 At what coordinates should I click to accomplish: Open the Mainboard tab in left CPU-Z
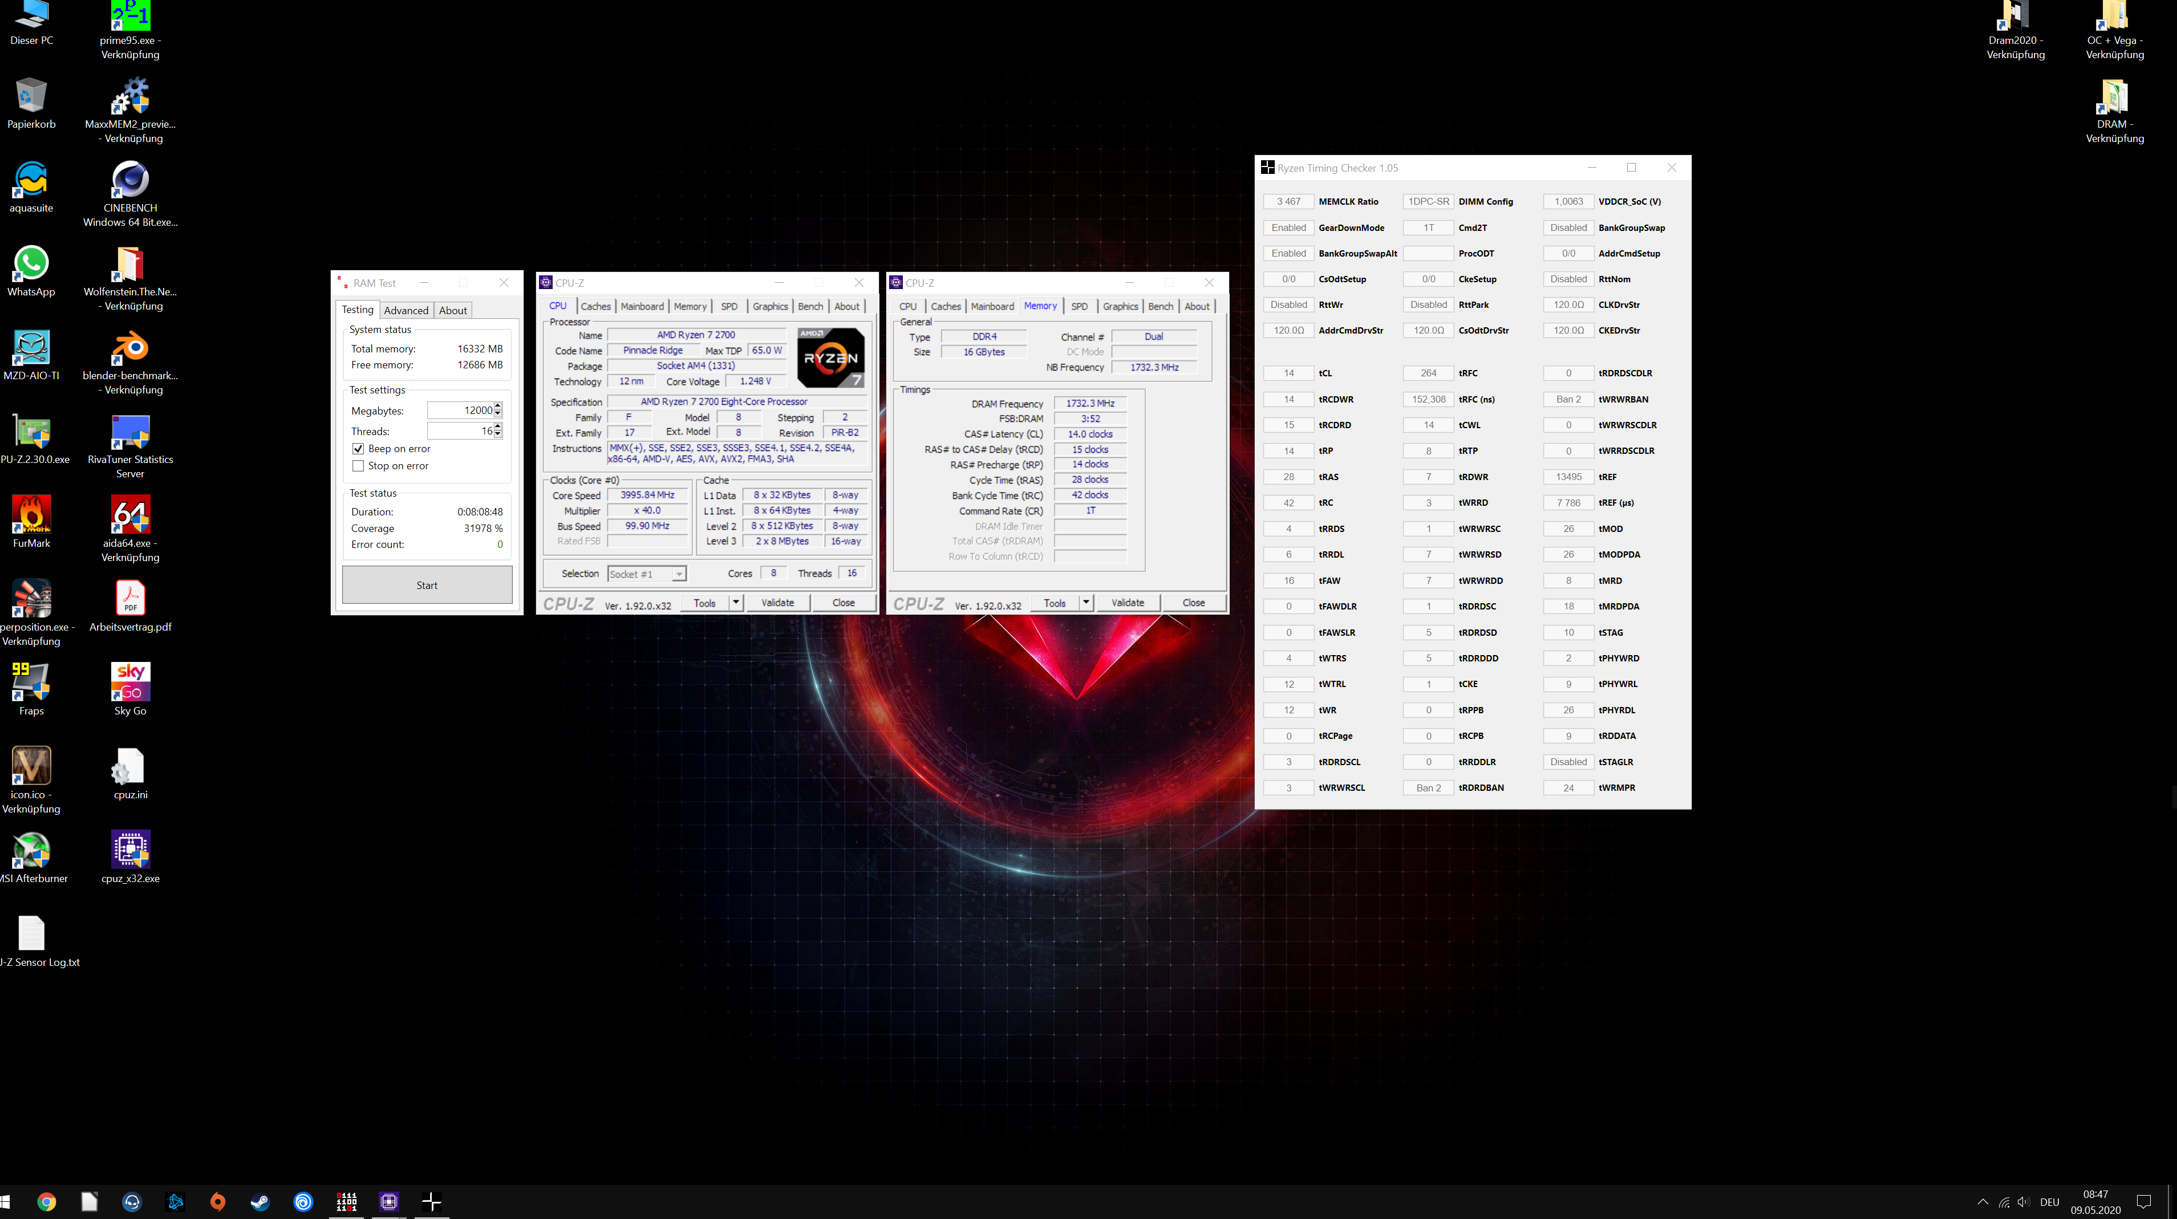click(642, 307)
